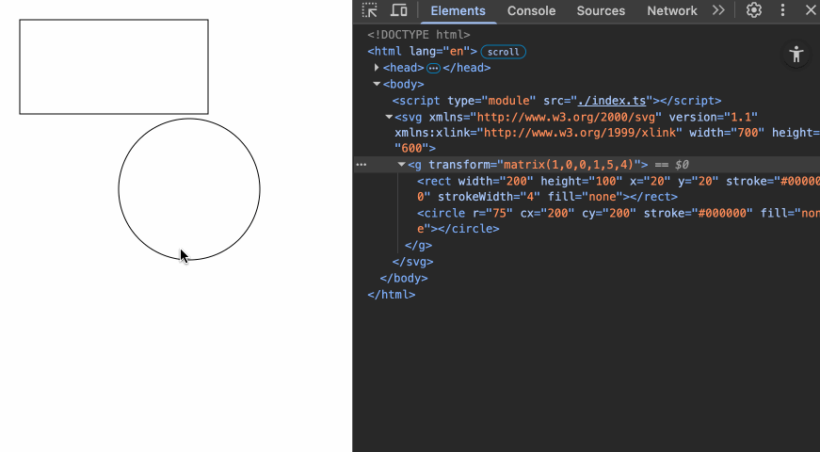
Task: Select the circle element node
Action: coord(619,220)
